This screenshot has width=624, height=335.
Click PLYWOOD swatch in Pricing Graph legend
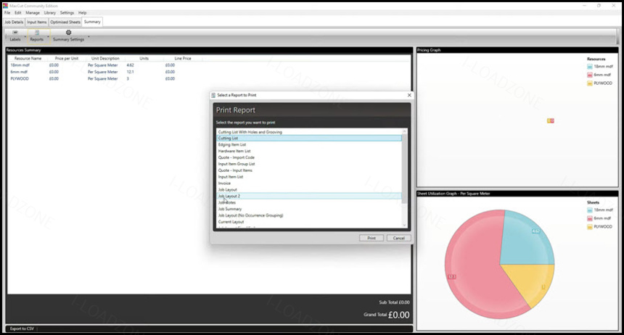[x=590, y=83]
